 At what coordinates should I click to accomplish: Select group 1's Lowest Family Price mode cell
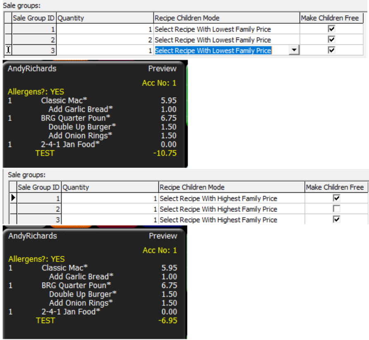pos(213,29)
